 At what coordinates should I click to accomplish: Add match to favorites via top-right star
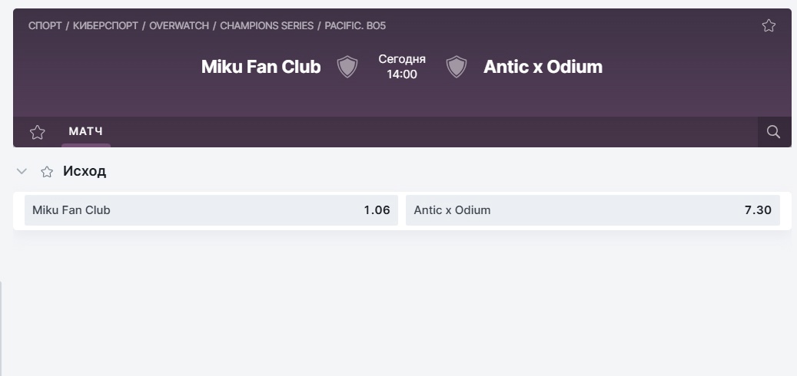pyautogui.click(x=769, y=25)
